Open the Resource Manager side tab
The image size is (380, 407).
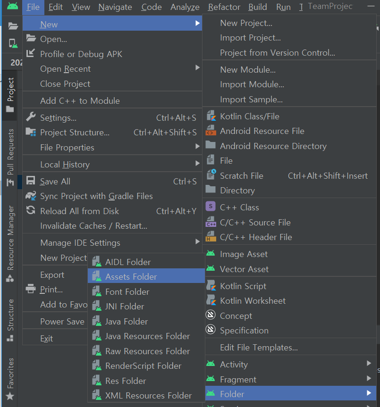click(10, 244)
